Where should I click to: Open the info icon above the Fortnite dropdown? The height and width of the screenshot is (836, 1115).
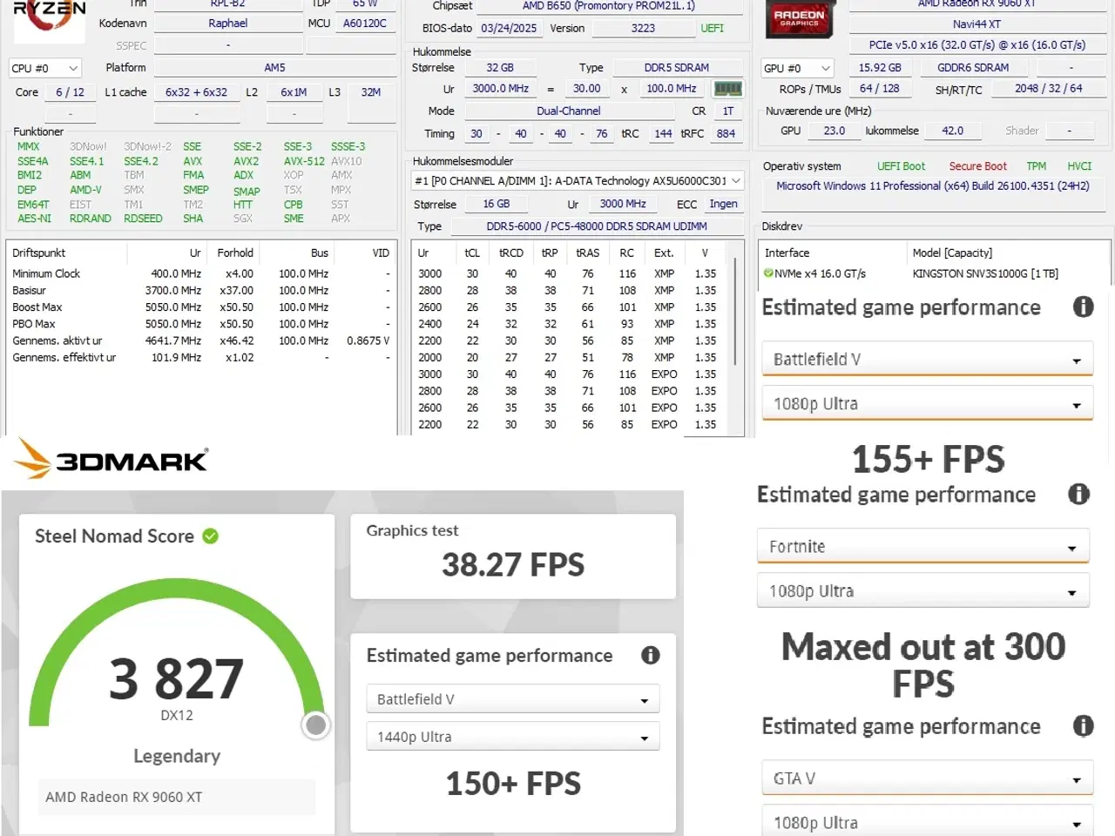coord(1078,495)
